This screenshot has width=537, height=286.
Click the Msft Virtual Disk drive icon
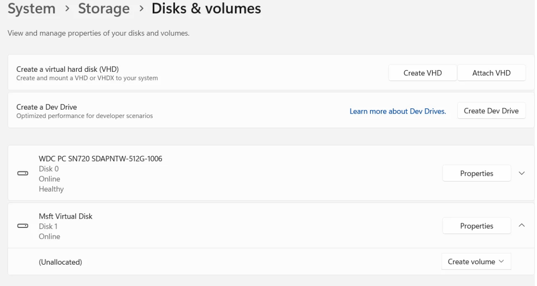[x=22, y=226]
